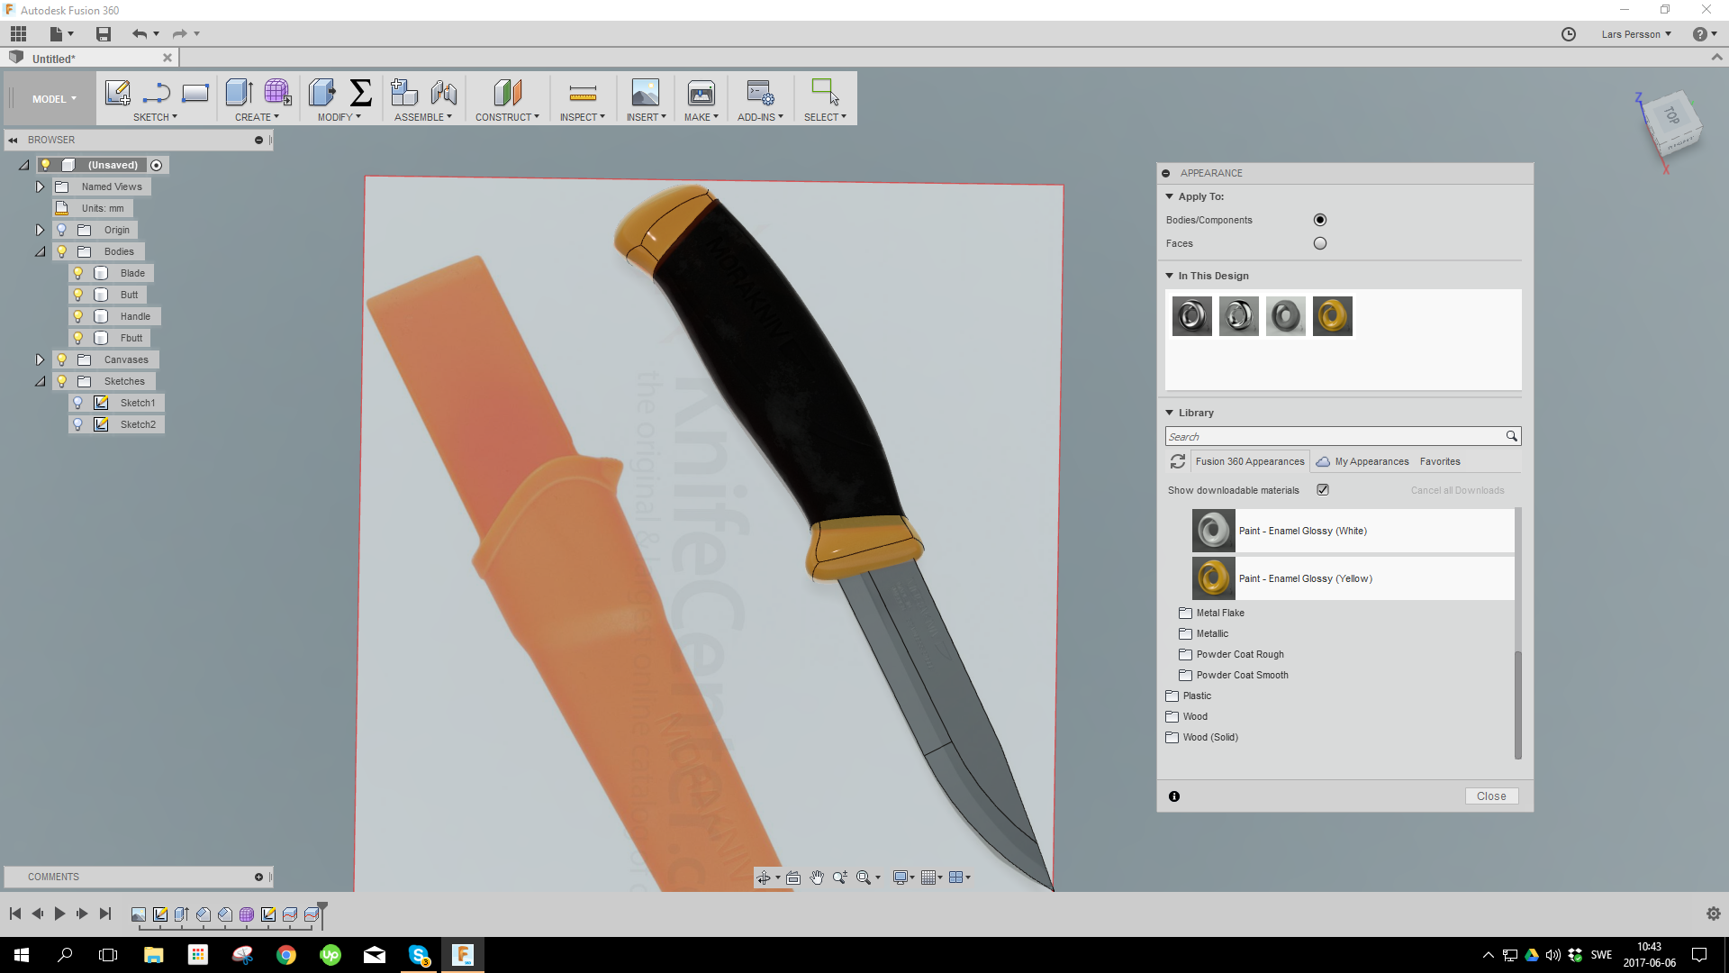Viewport: 1729px width, 973px height.
Task: Collapse the Bodies folder in the browser
Action: (40, 251)
